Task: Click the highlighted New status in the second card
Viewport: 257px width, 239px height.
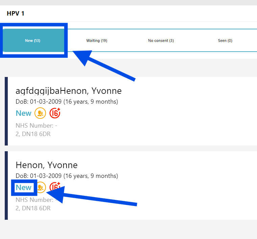Action: tap(24, 188)
